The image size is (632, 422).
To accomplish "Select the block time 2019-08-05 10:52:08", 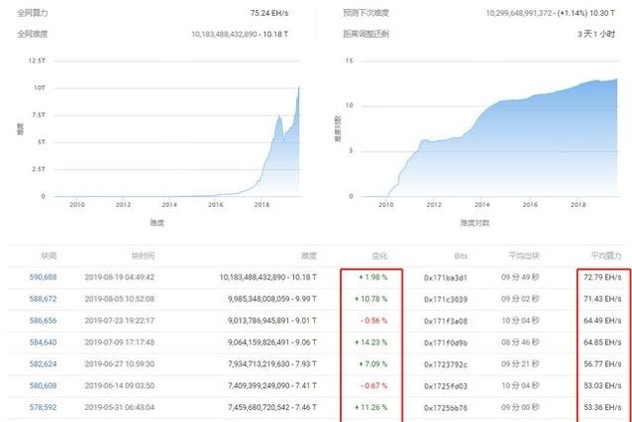I will click(120, 299).
